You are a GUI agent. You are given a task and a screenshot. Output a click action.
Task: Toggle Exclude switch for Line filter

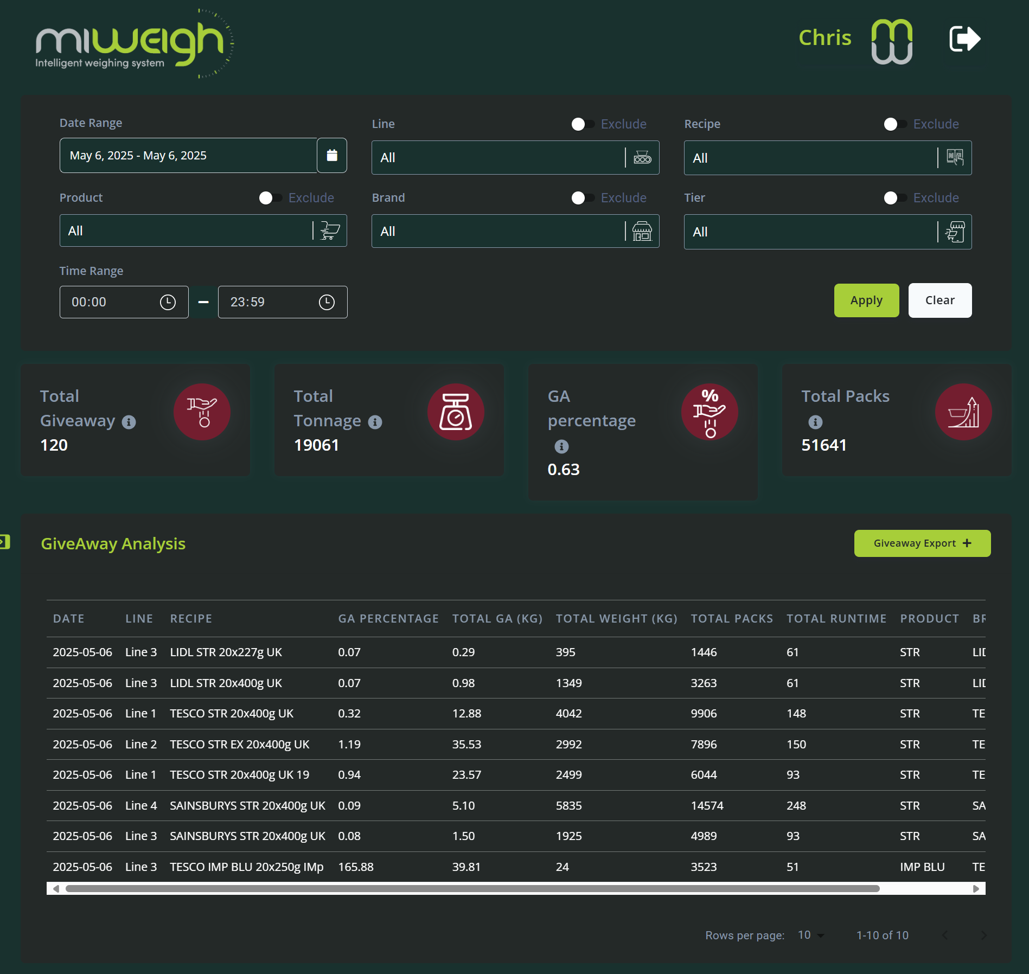(583, 124)
